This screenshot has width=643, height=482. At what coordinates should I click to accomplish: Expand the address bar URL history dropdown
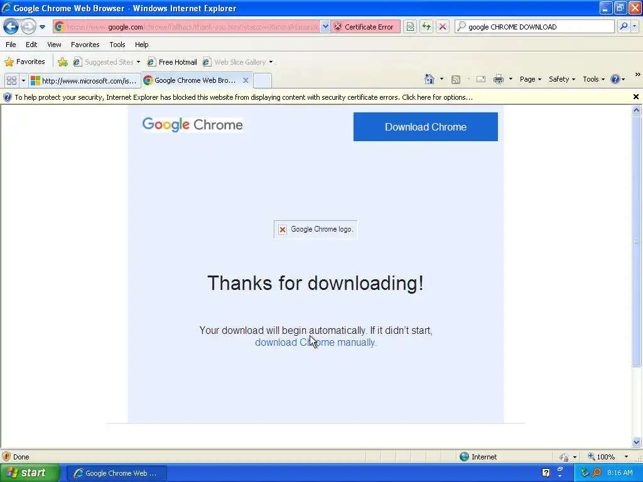point(325,27)
